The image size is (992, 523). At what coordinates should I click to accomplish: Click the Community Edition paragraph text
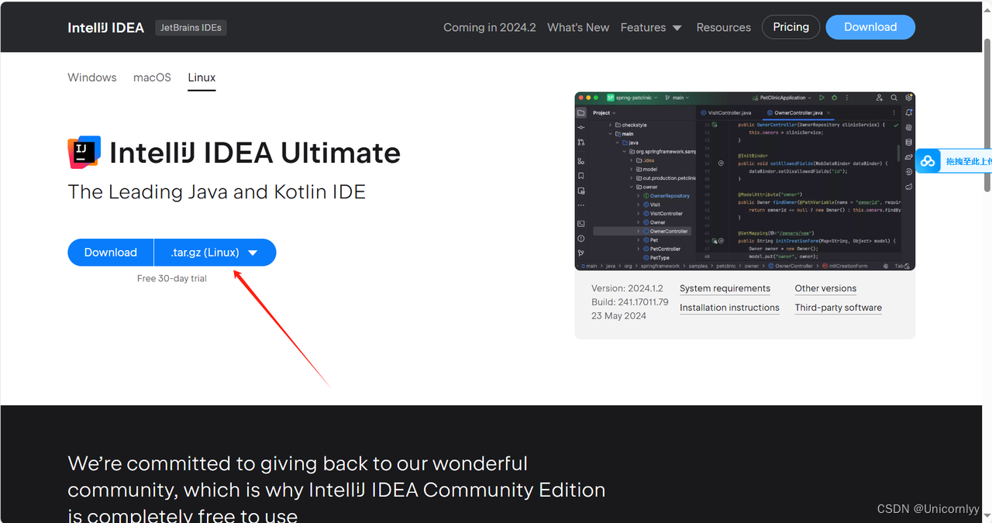[x=336, y=490]
